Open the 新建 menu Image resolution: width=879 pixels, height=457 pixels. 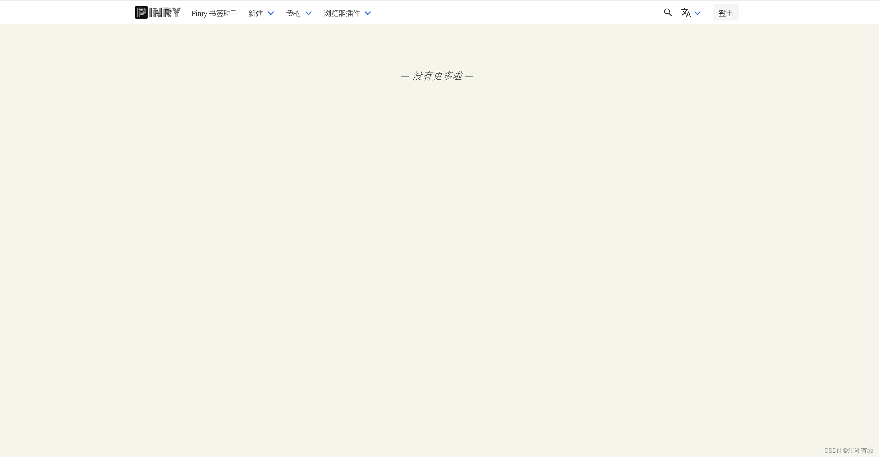click(x=256, y=13)
